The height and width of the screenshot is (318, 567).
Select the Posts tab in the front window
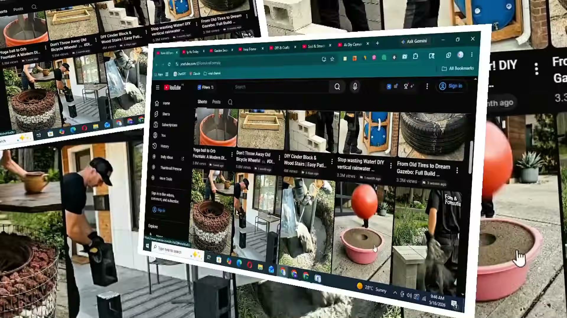click(216, 102)
